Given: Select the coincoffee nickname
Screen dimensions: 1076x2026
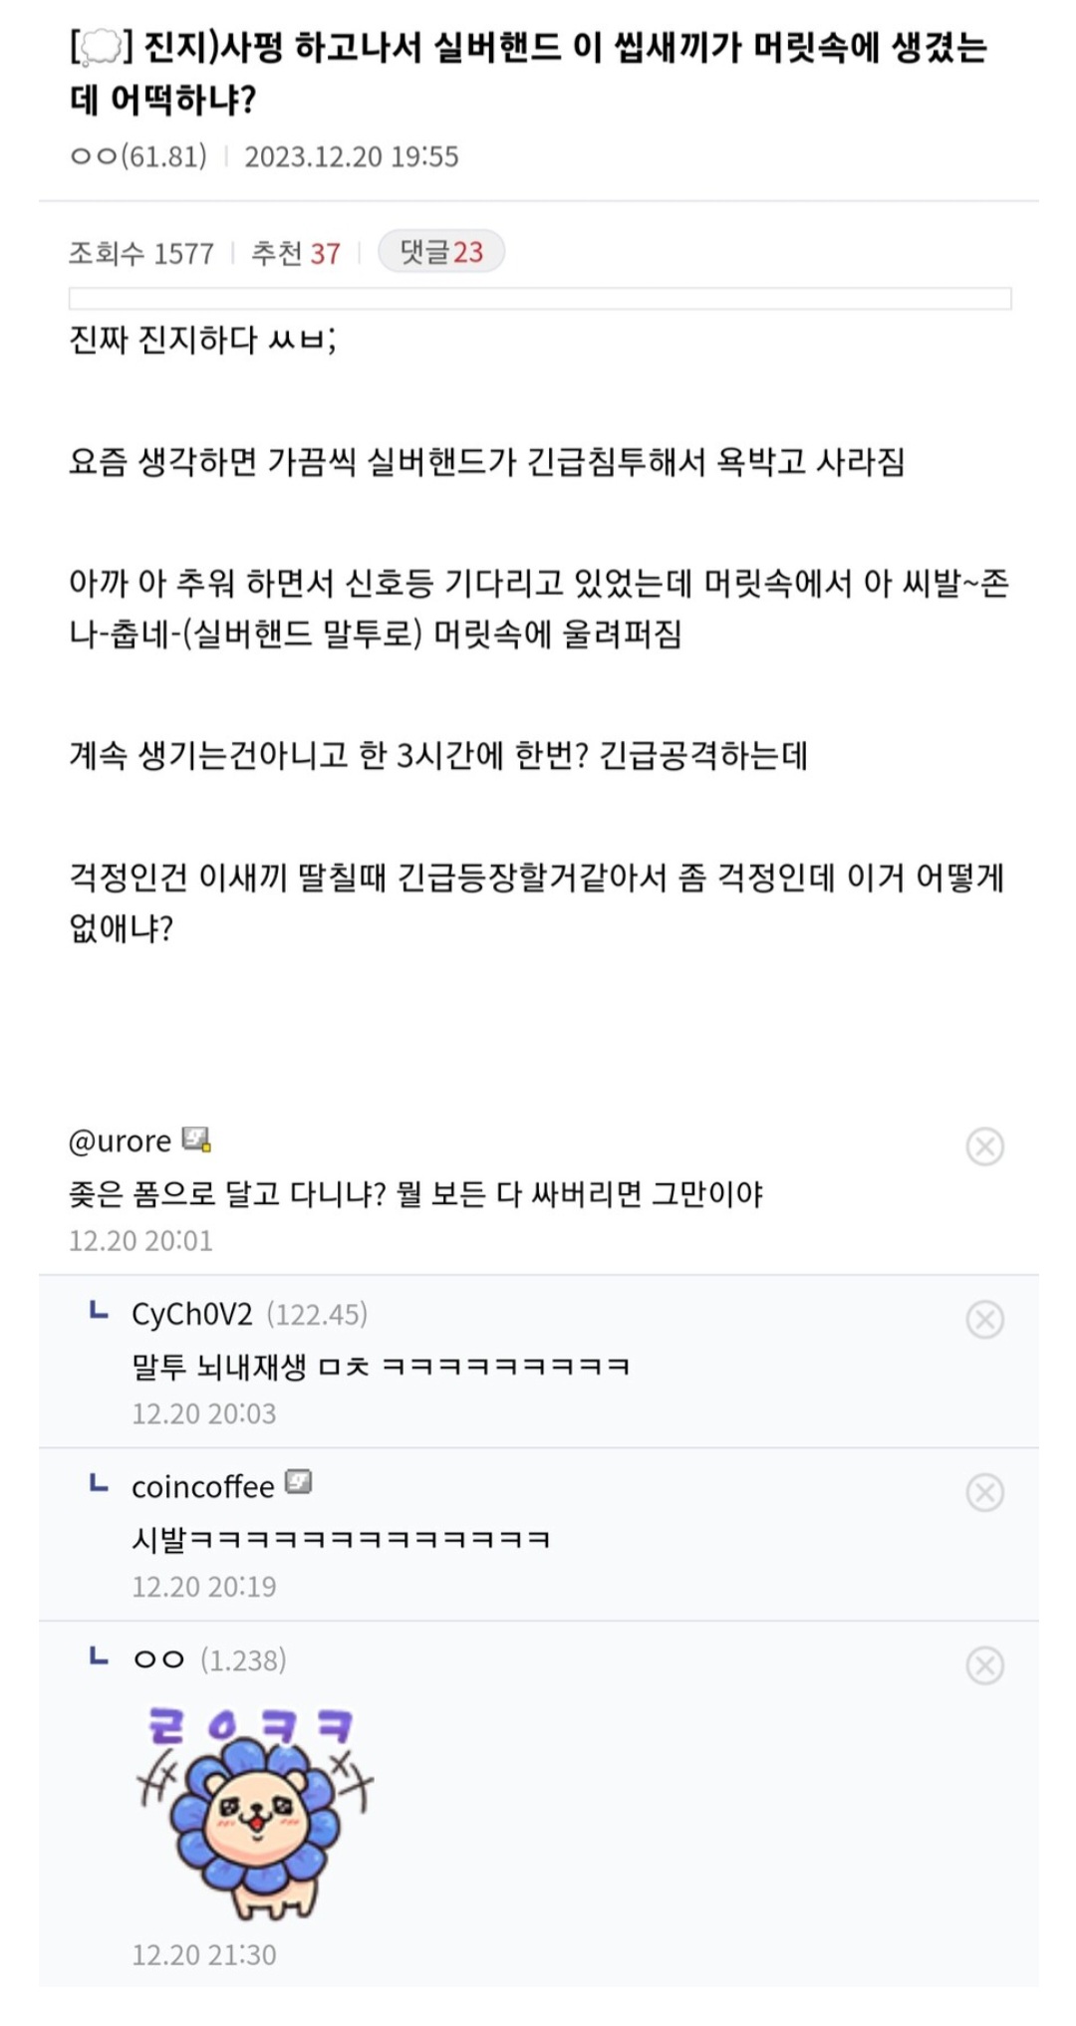Looking at the screenshot, I should point(202,1487).
